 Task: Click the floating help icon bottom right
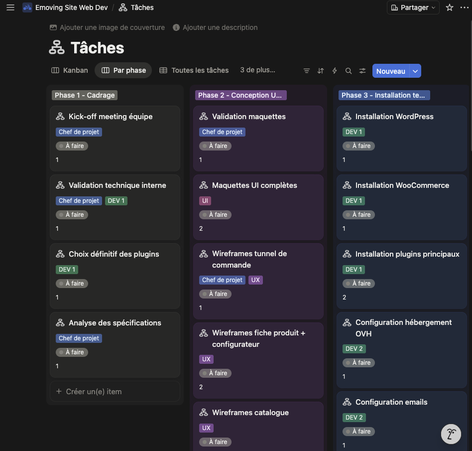point(451,434)
